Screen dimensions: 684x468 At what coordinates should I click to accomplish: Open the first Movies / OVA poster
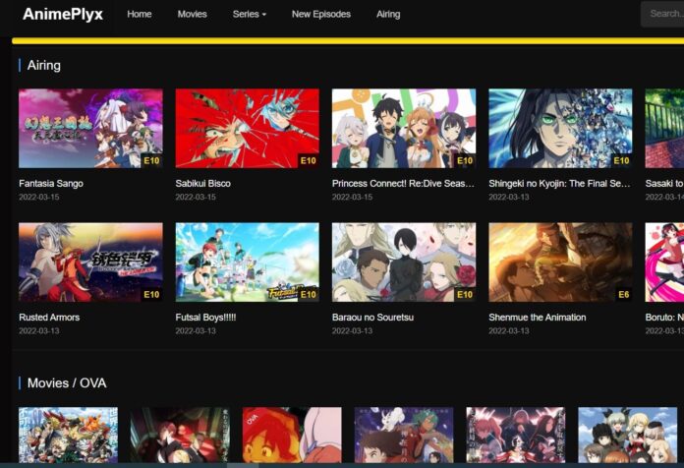point(68,435)
